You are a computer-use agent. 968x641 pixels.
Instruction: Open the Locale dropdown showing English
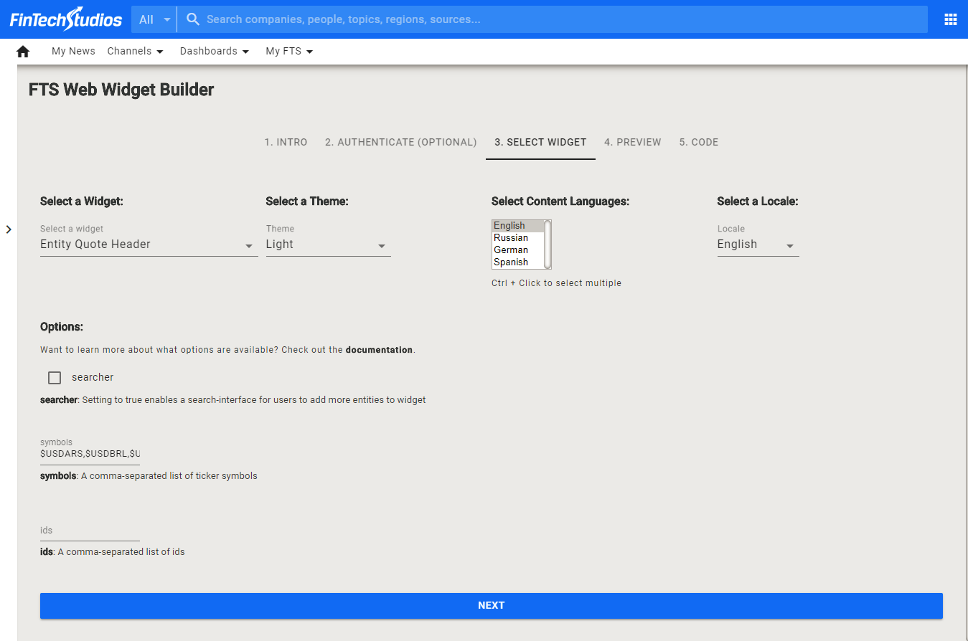(758, 244)
